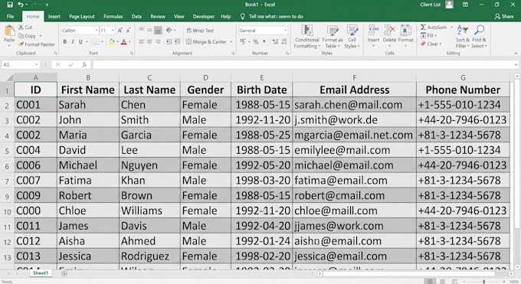Open the File tab
Screen dimensions: 521x284
click(x=10, y=16)
